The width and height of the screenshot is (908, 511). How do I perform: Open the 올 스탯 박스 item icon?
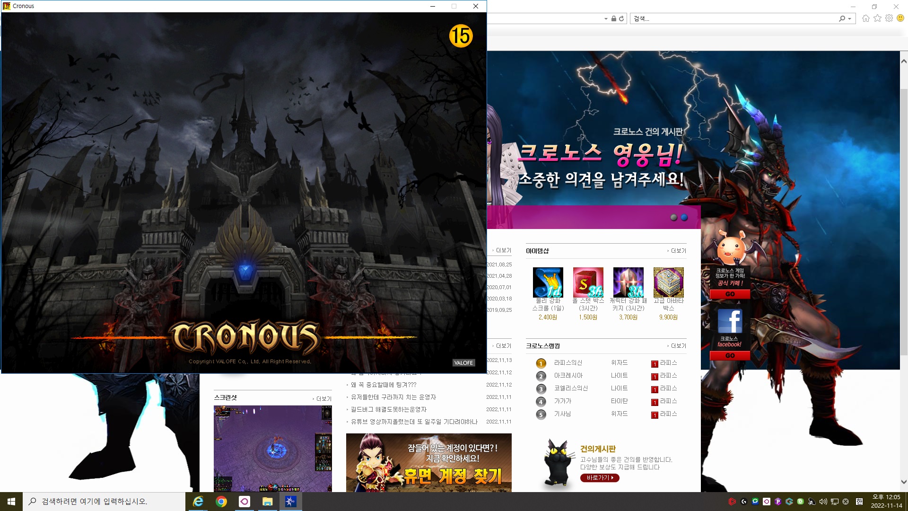tap(588, 282)
